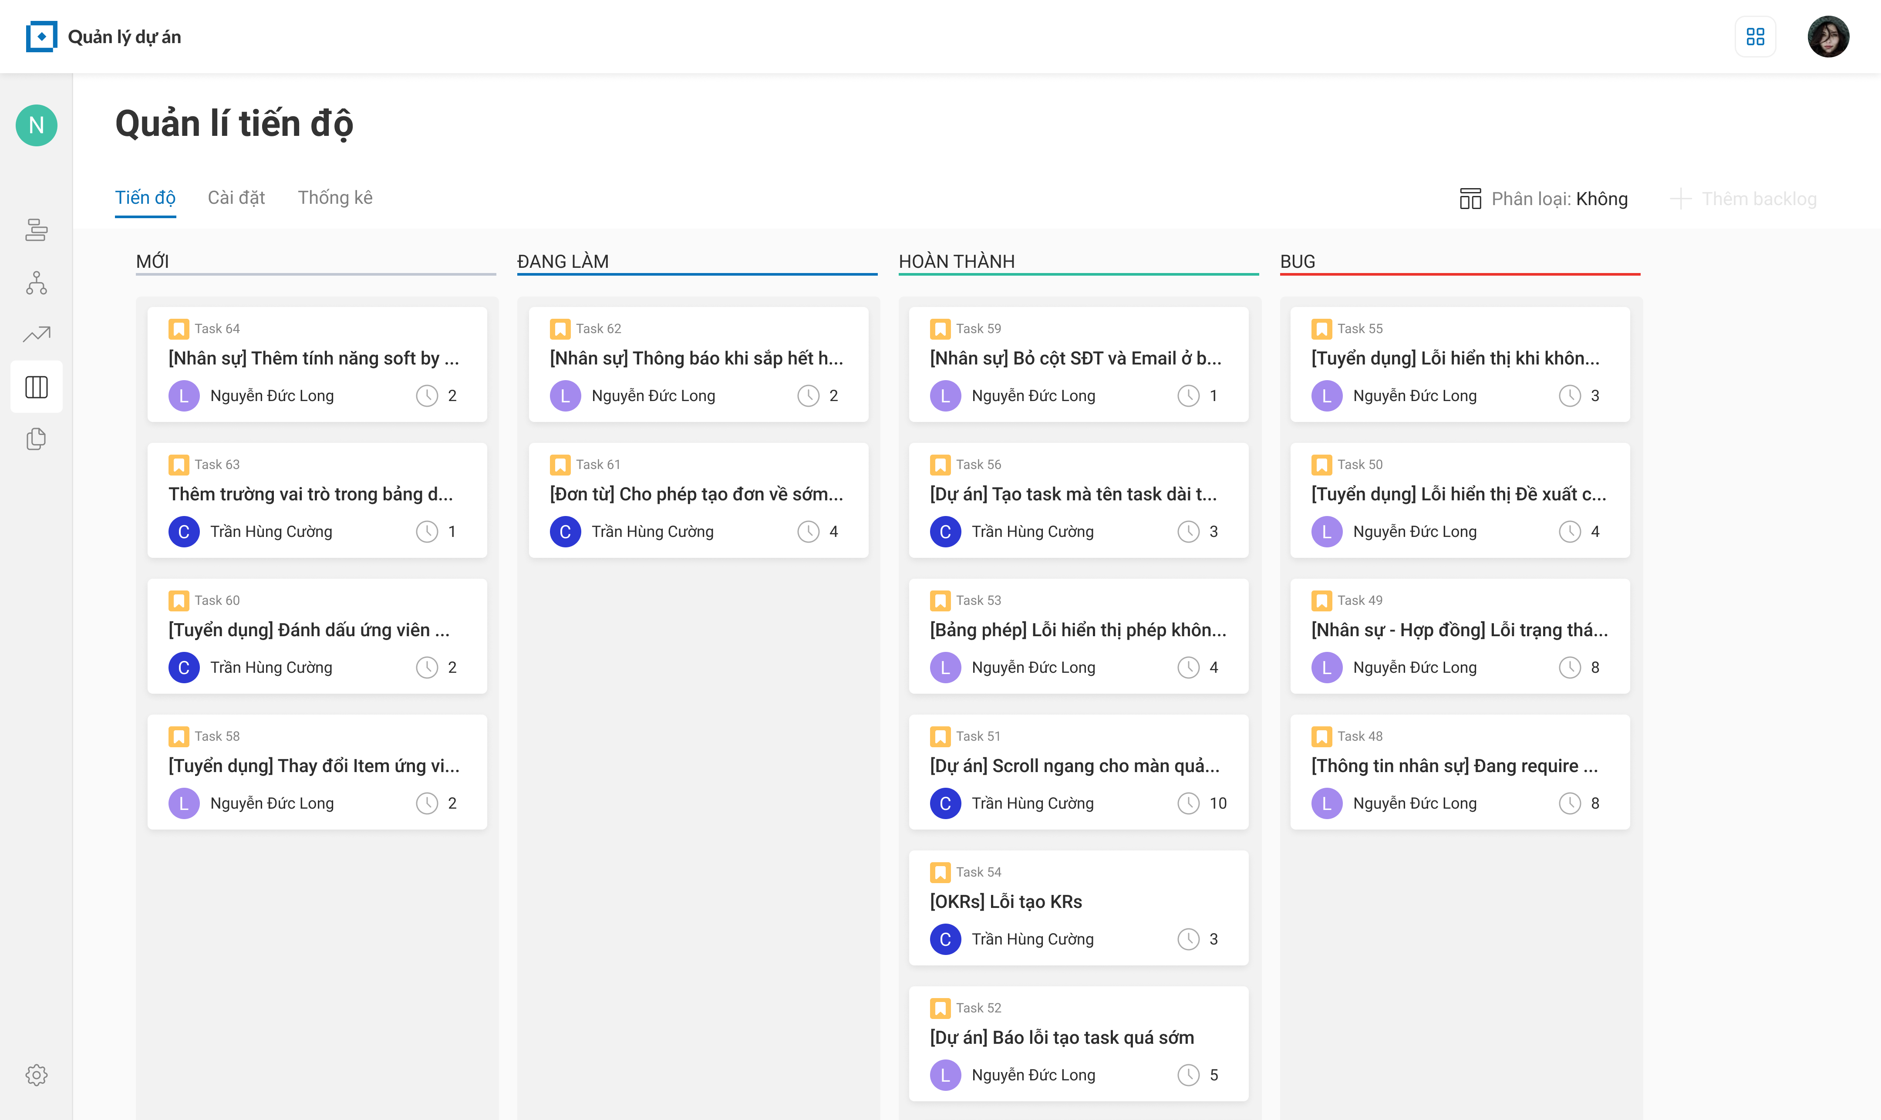Click the clock icon on Task 64
The image size is (1881, 1120).
click(427, 395)
